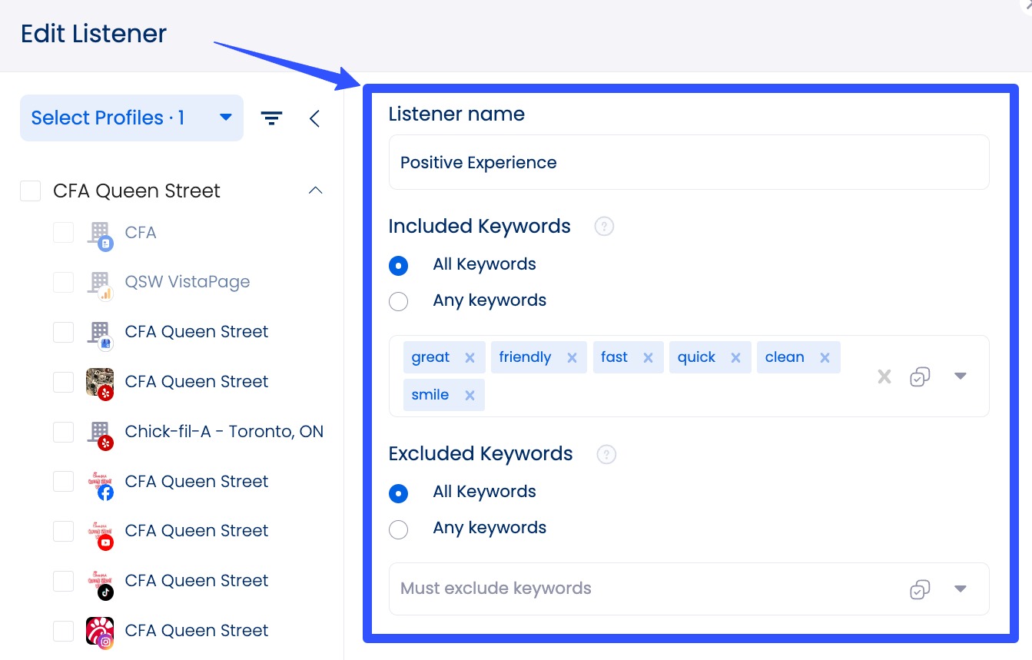The height and width of the screenshot is (660, 1032).
Task: Click select-all icon in included keywords field
Action: (x=919, y=376)
